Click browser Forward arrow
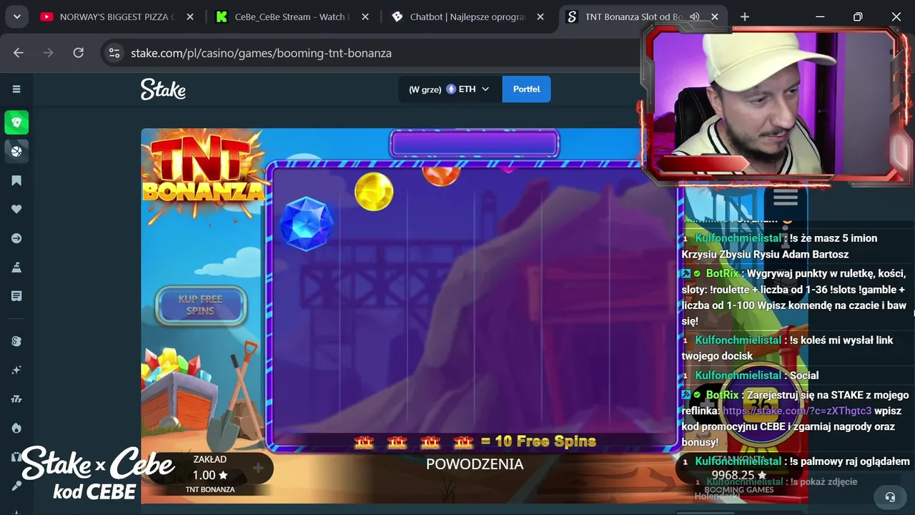The width and height of the screenshot is (915, 515). (49, 53)
